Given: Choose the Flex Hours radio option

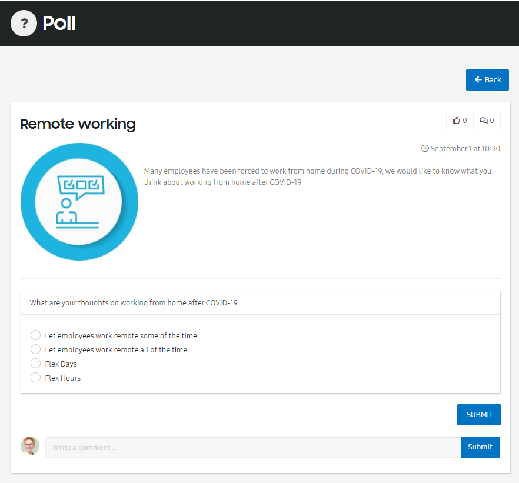Looking at the screenshot, I should pyautogui.click(x=35, y=378).
